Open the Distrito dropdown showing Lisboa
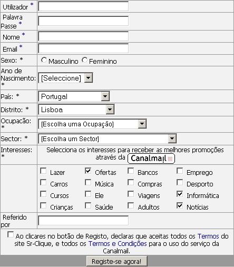This screenshot has height=267, width=234. click(76, 110)
